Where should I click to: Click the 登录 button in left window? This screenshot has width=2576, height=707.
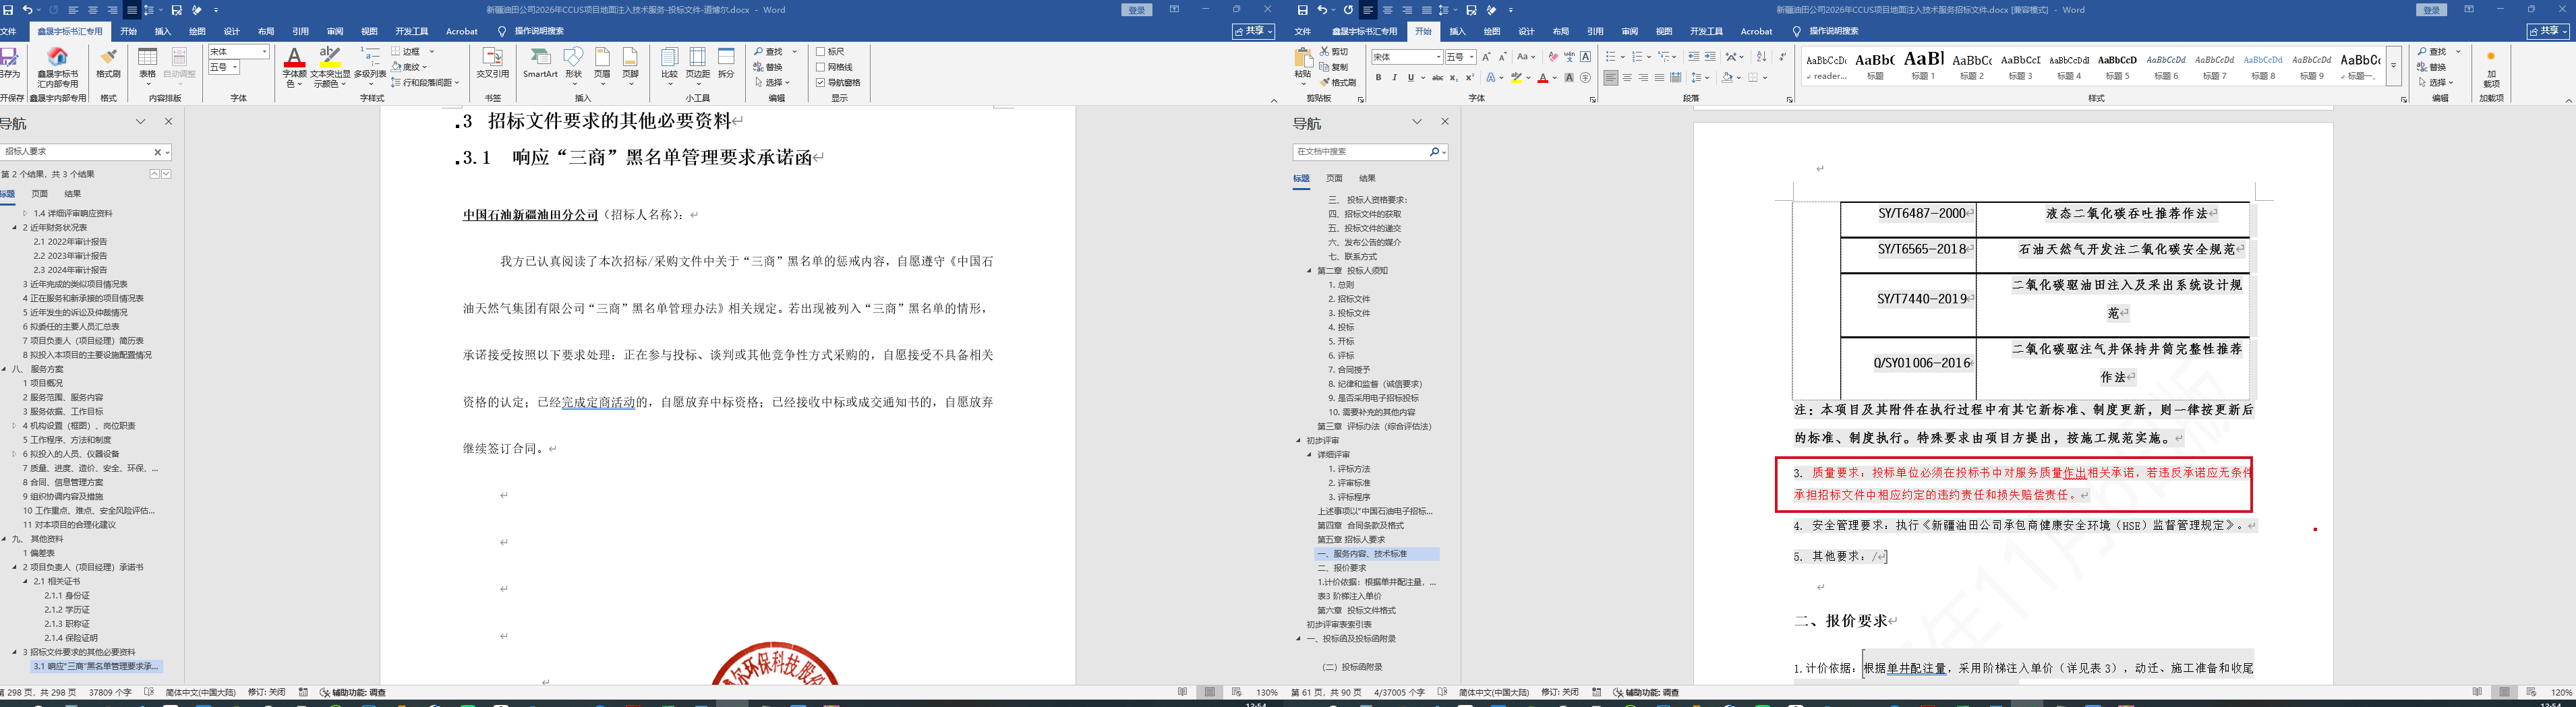1137,10
